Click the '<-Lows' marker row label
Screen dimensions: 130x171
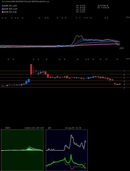128,59
